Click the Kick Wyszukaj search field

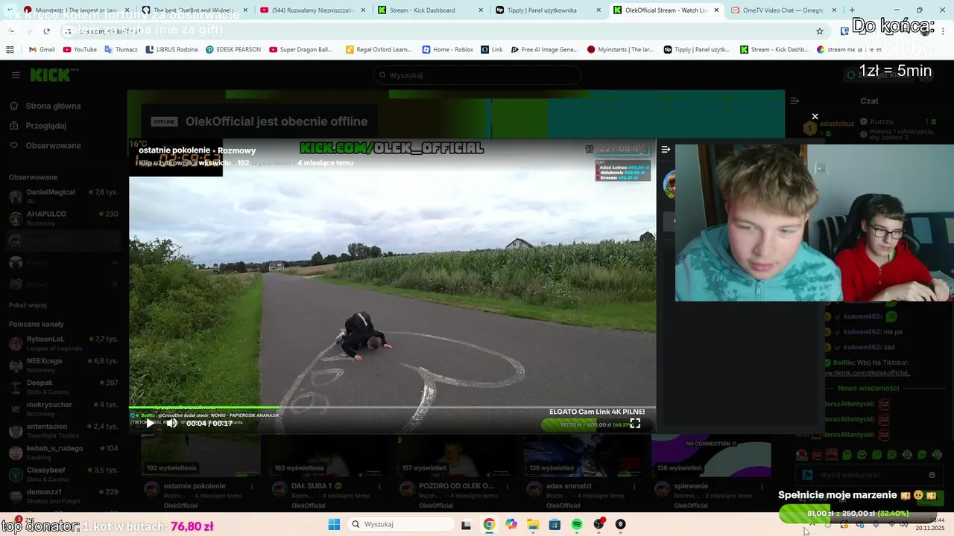coord(477,75)
